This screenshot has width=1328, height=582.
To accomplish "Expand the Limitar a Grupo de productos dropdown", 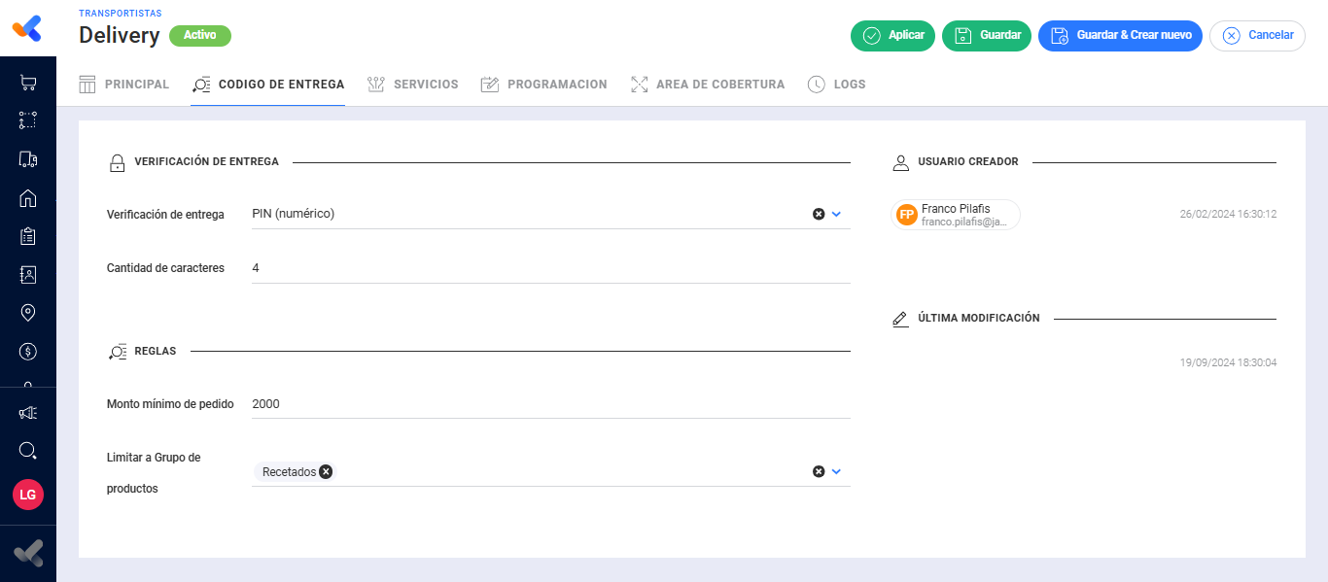I will tap(836, 471).
